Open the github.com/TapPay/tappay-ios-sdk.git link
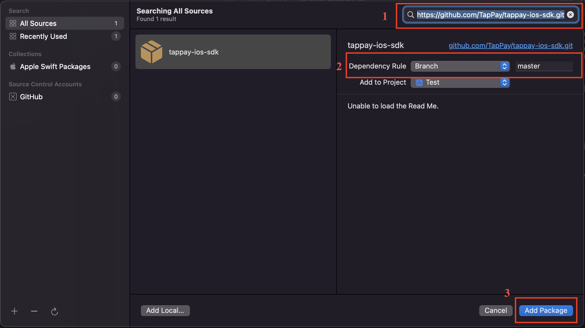This screenshot has height=328, width=585. pyautogui.click(x=511, y=46)
